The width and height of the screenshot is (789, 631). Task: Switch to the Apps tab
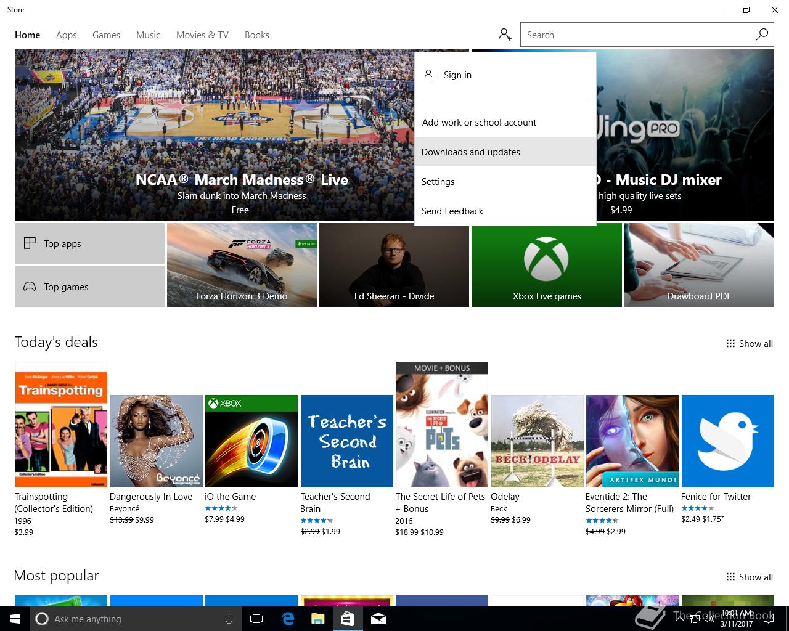67,35
